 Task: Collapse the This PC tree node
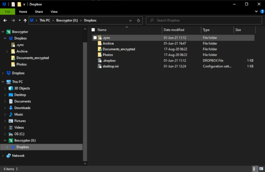3,82
